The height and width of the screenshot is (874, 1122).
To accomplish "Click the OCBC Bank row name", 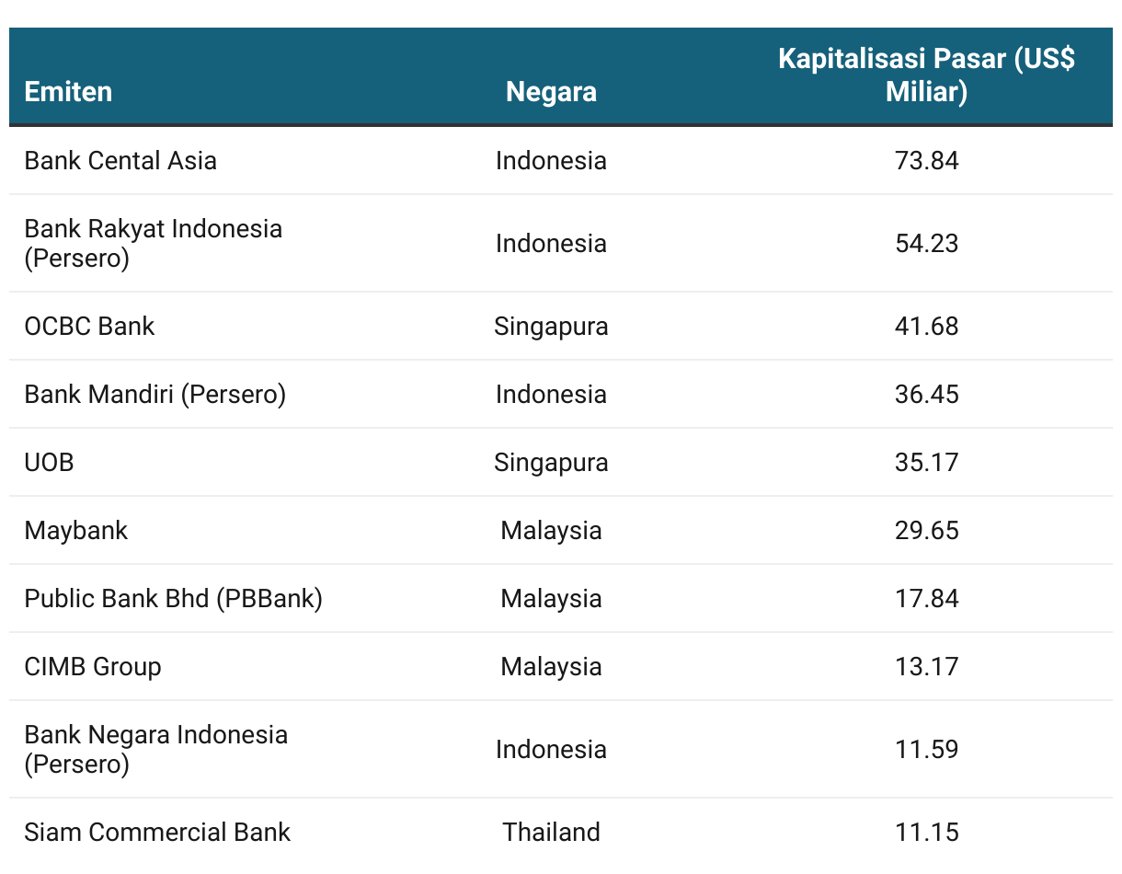I will (x=89, y=326).
